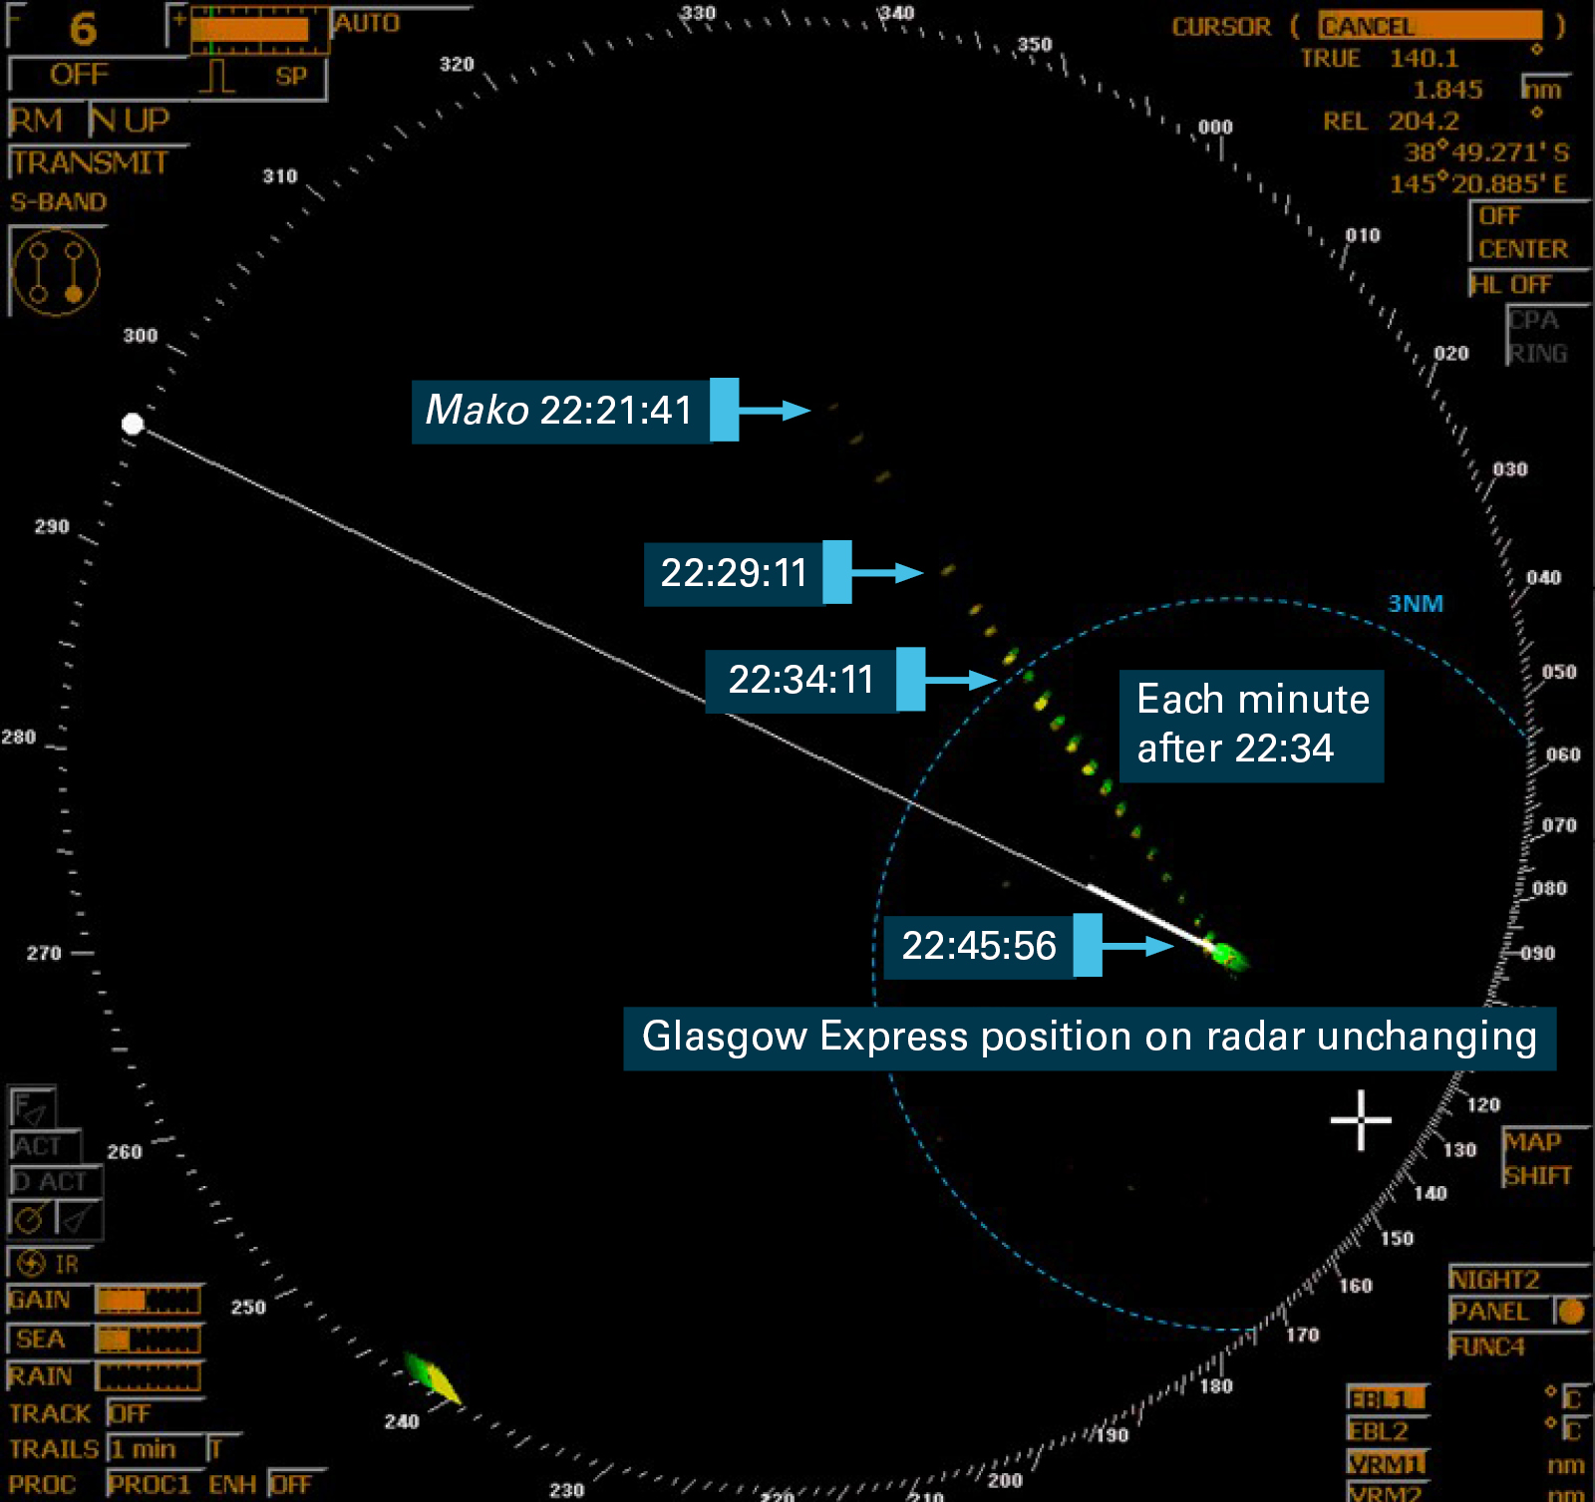The height and width of the screenshot is (1502, 1595).
Task: Click the EBL1 button
Action: click(1387, 1398)
